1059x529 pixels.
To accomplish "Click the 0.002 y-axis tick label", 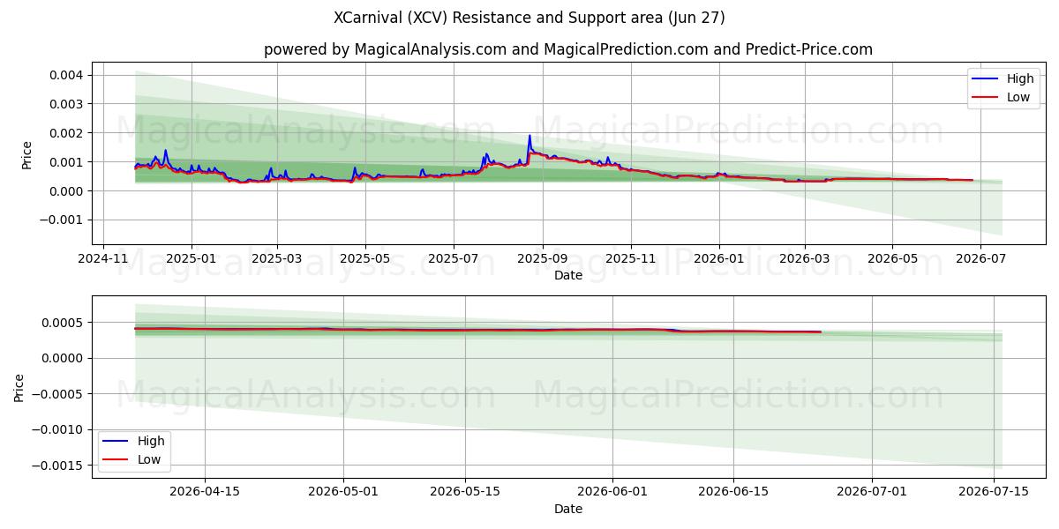I will [67, 133].
